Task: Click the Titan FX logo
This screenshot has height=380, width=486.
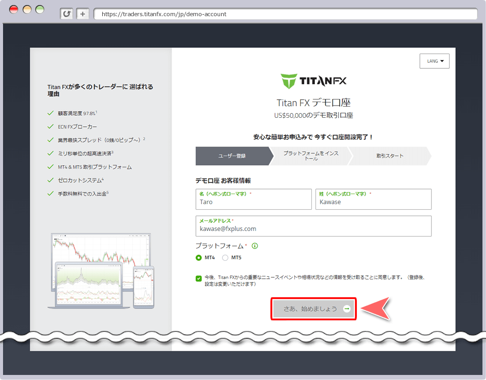Action: pyautogui.click(x=313, y=80)
